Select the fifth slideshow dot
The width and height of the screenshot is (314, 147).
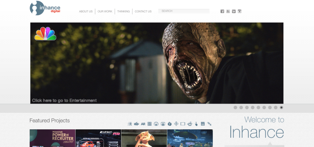pyautogui.click(x=258, y=108)
